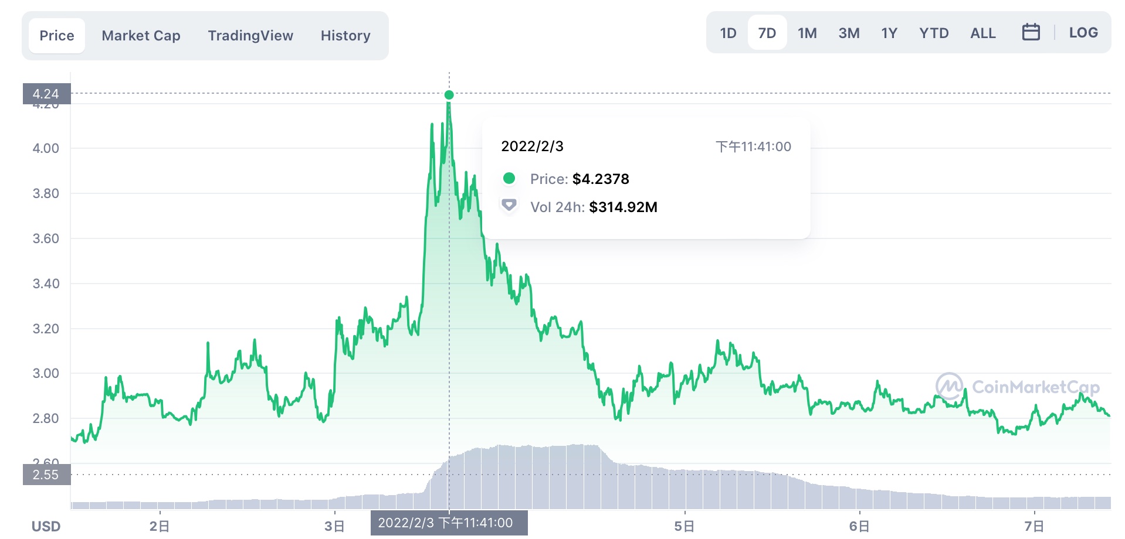
Task: Click the CoinMarketCap watermark logo
Action: [x=1017, y=387]
